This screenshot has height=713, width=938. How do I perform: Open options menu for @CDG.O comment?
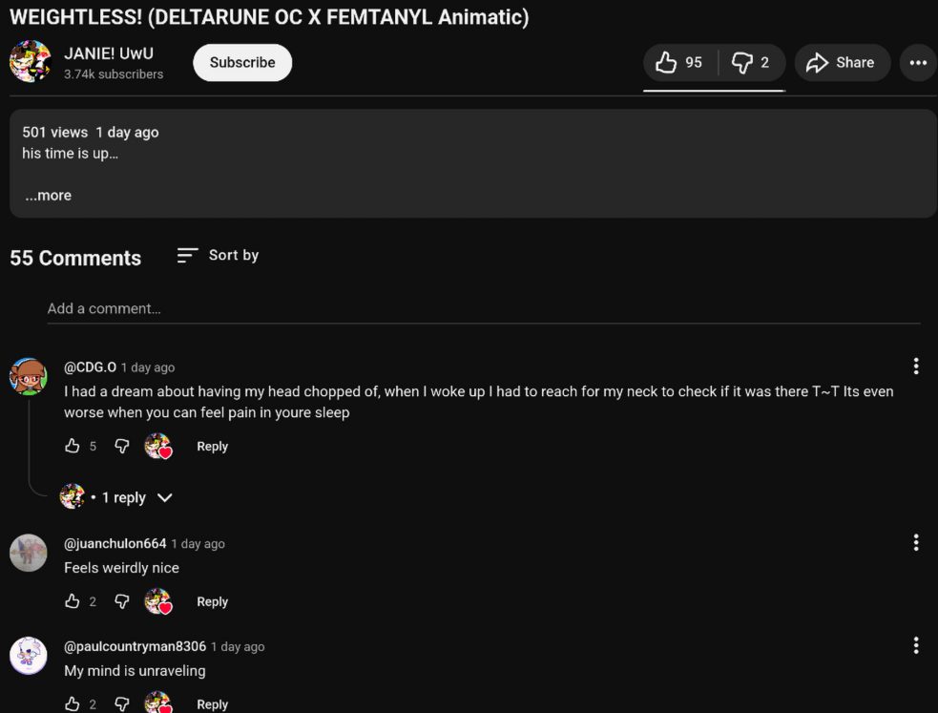[x=916, y=367]
